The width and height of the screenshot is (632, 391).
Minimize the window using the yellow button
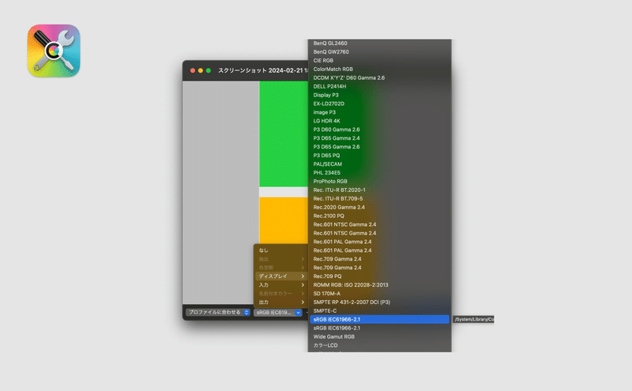[201, 70]
